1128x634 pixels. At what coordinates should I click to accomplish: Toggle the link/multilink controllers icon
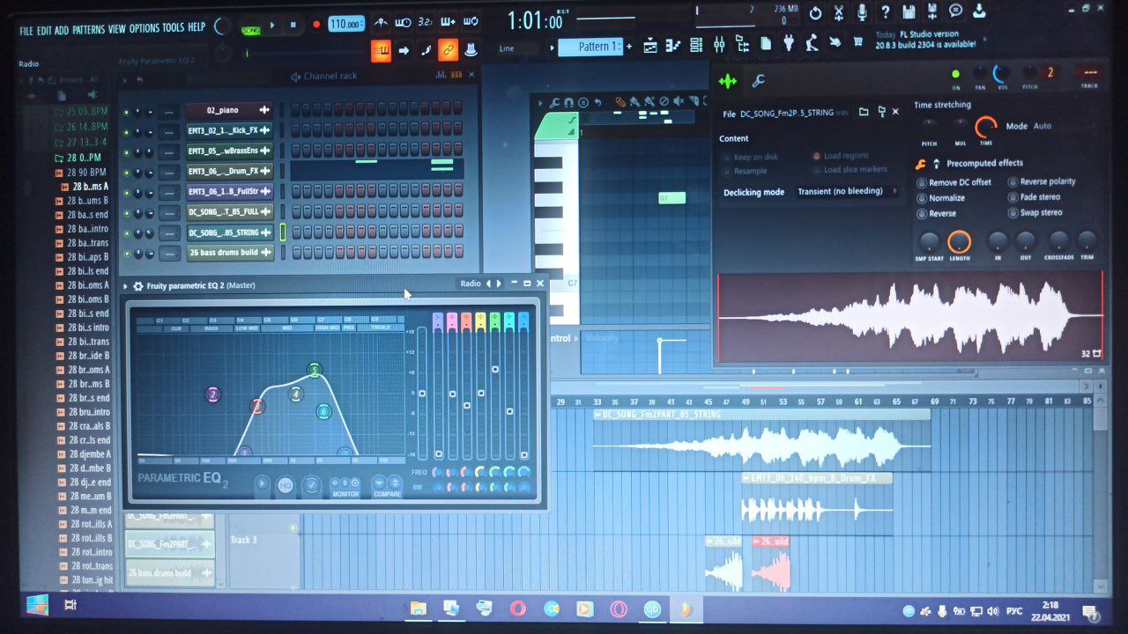click(448, 50)
